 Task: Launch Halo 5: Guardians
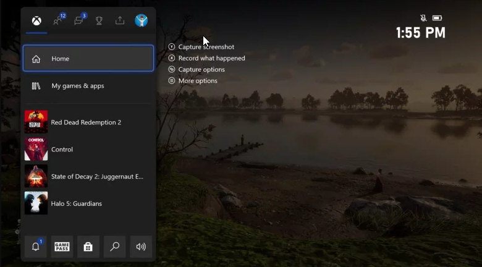pyautogui.click(x=88, y=203)
